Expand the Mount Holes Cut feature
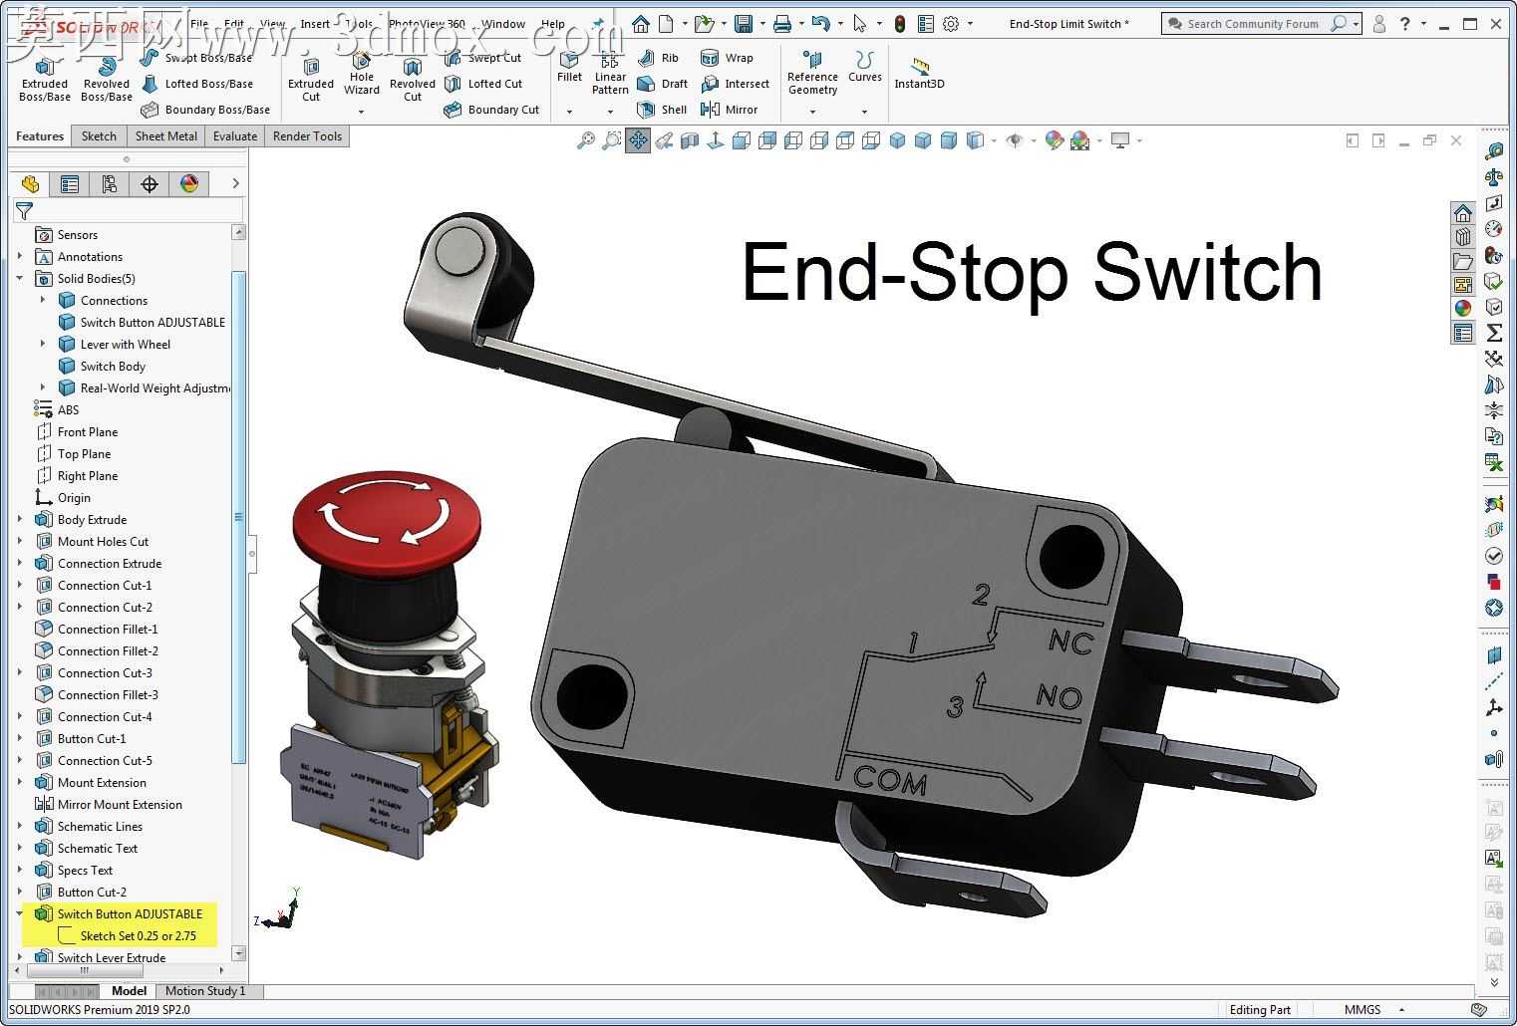 [20, 542]
